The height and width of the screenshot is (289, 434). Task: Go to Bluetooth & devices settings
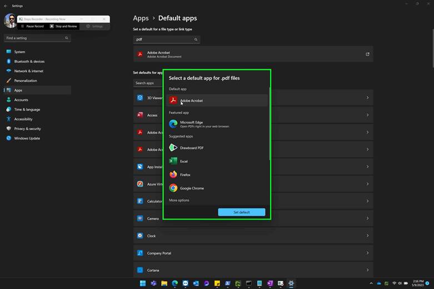37,62
